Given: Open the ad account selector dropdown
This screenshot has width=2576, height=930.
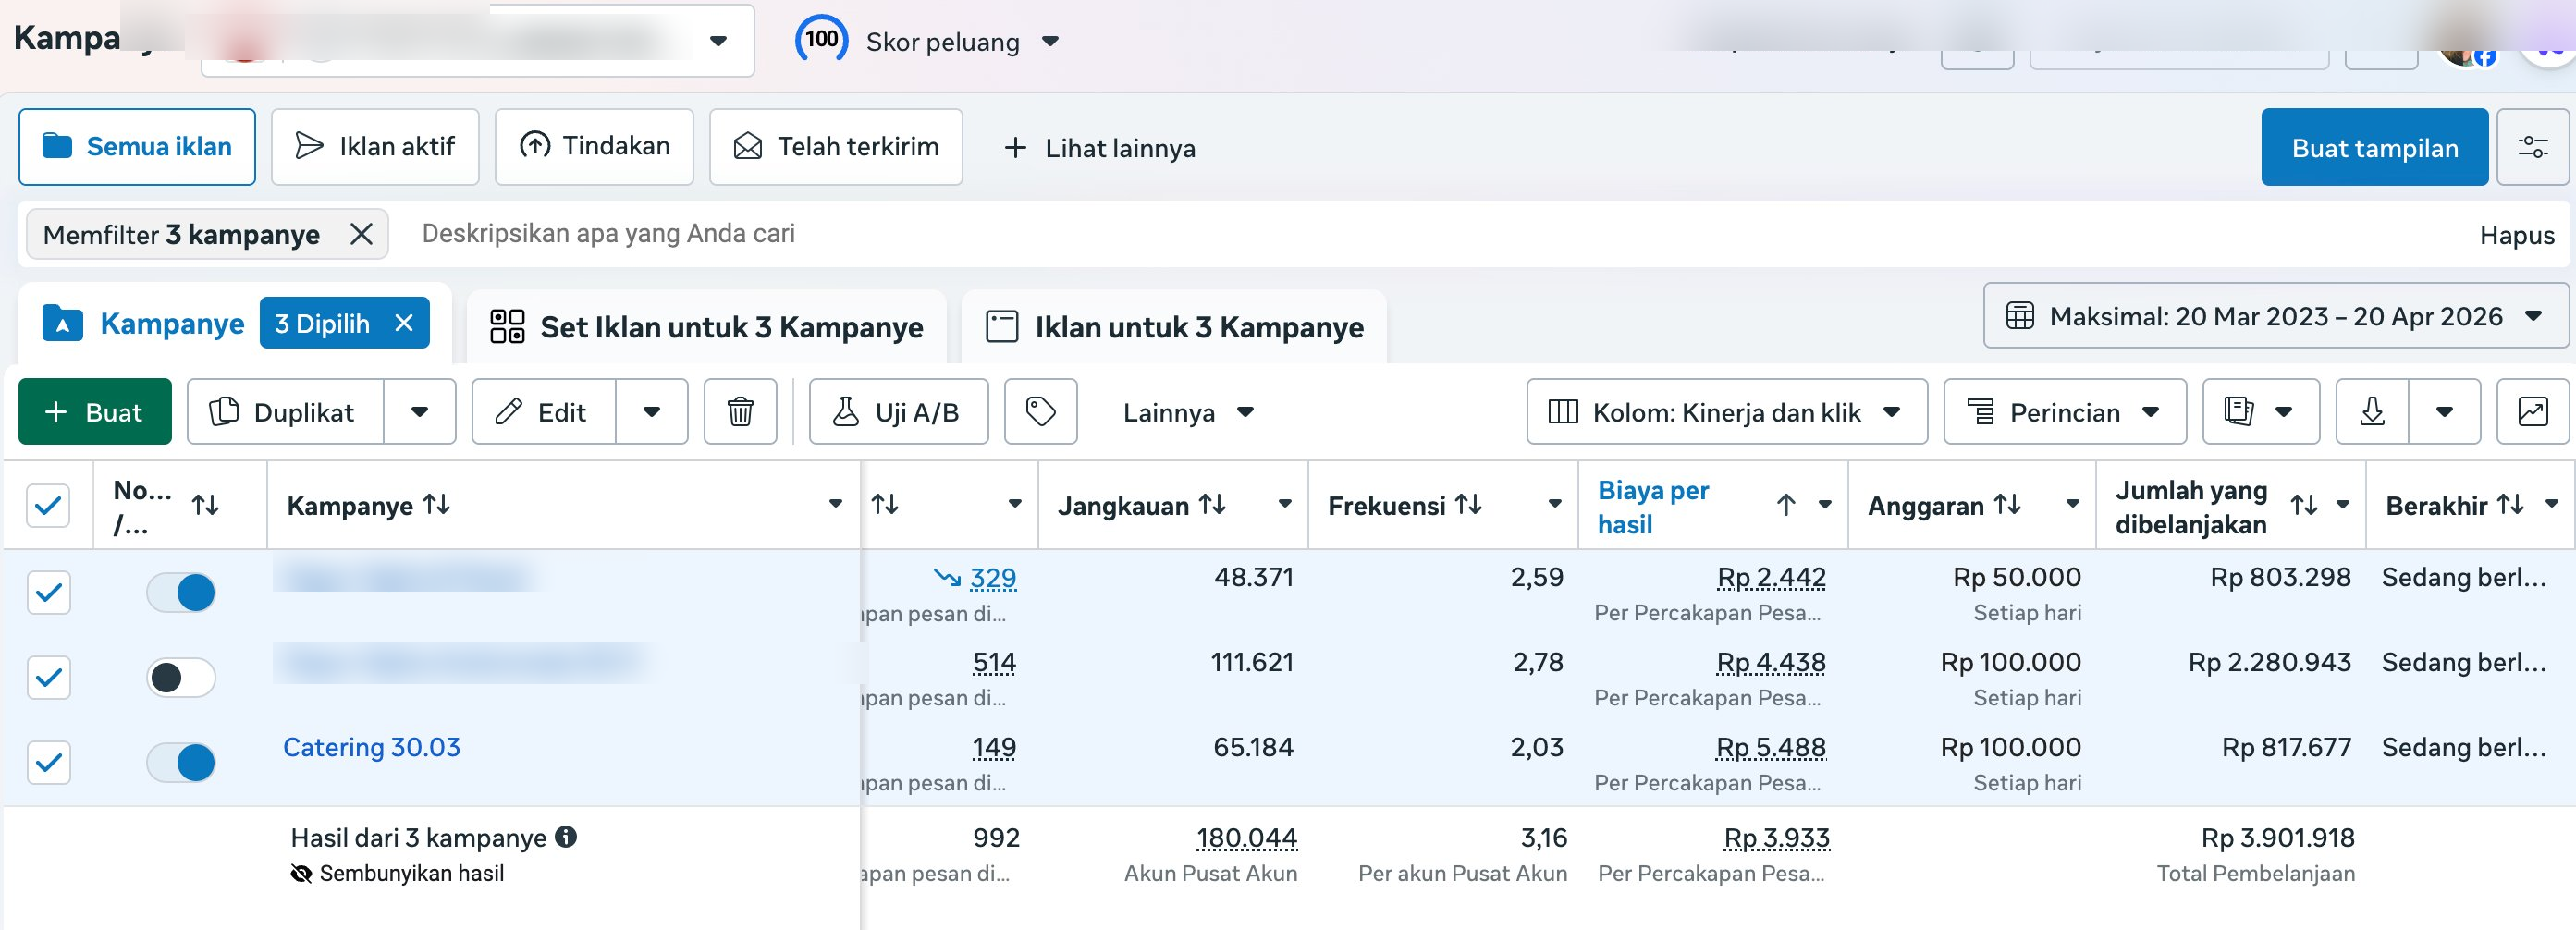Looking at the screenshot, I should click(718, 41).
